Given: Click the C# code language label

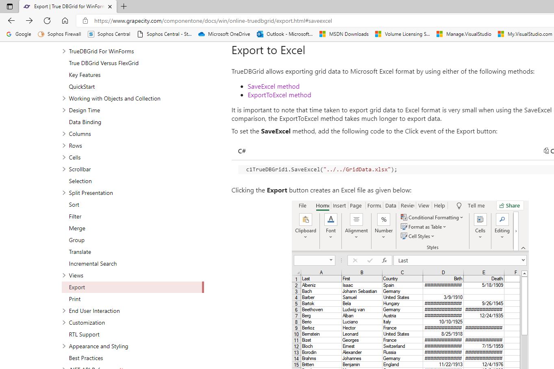Looking at the screenshot, I should (242, 151).
